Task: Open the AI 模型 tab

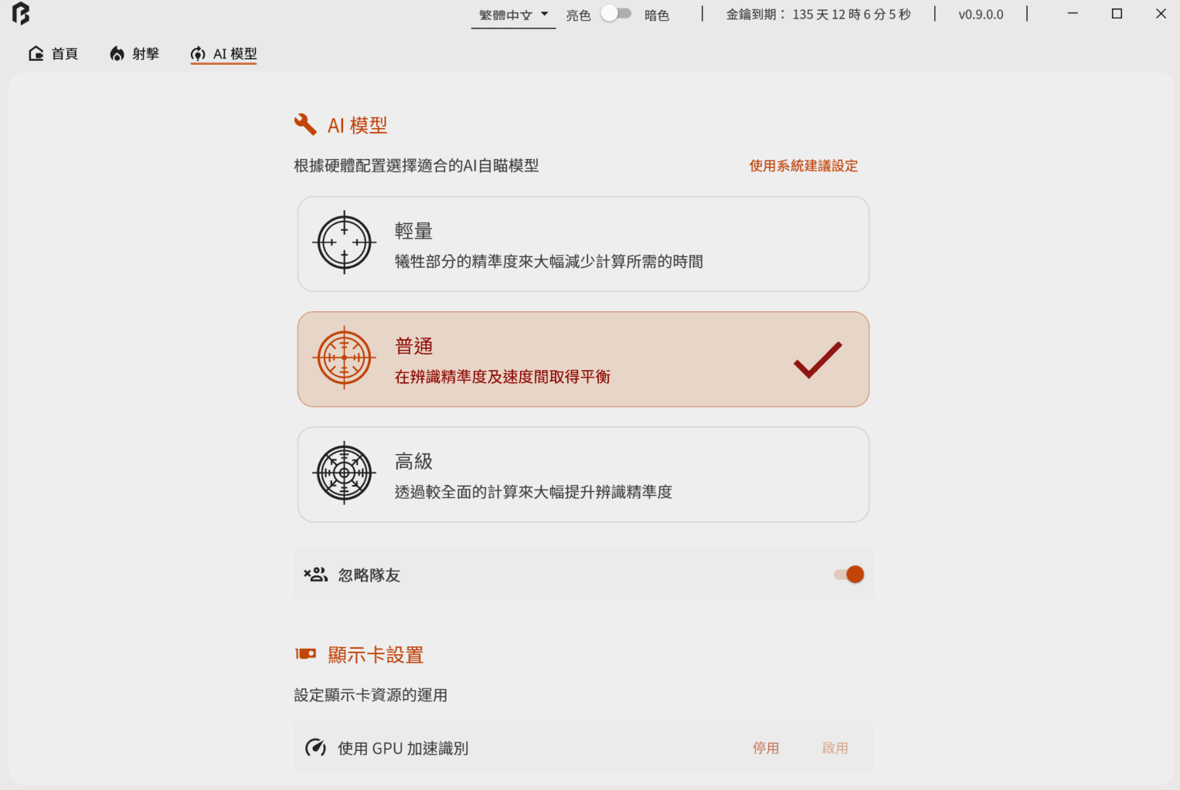Action: (223, 53)
